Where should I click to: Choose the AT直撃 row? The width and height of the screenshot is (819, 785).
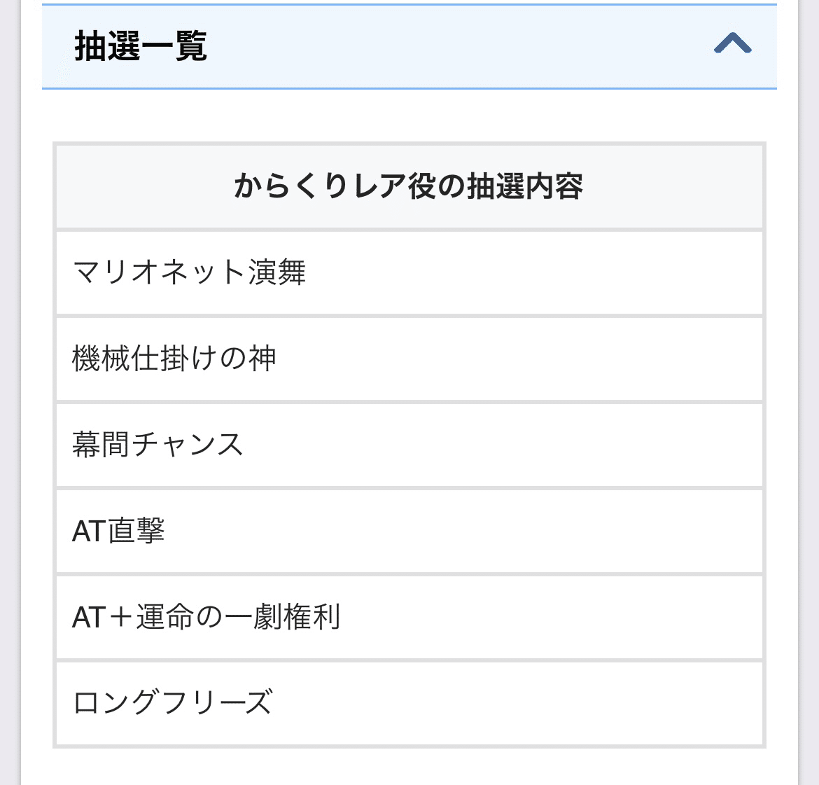coord(409,532)
